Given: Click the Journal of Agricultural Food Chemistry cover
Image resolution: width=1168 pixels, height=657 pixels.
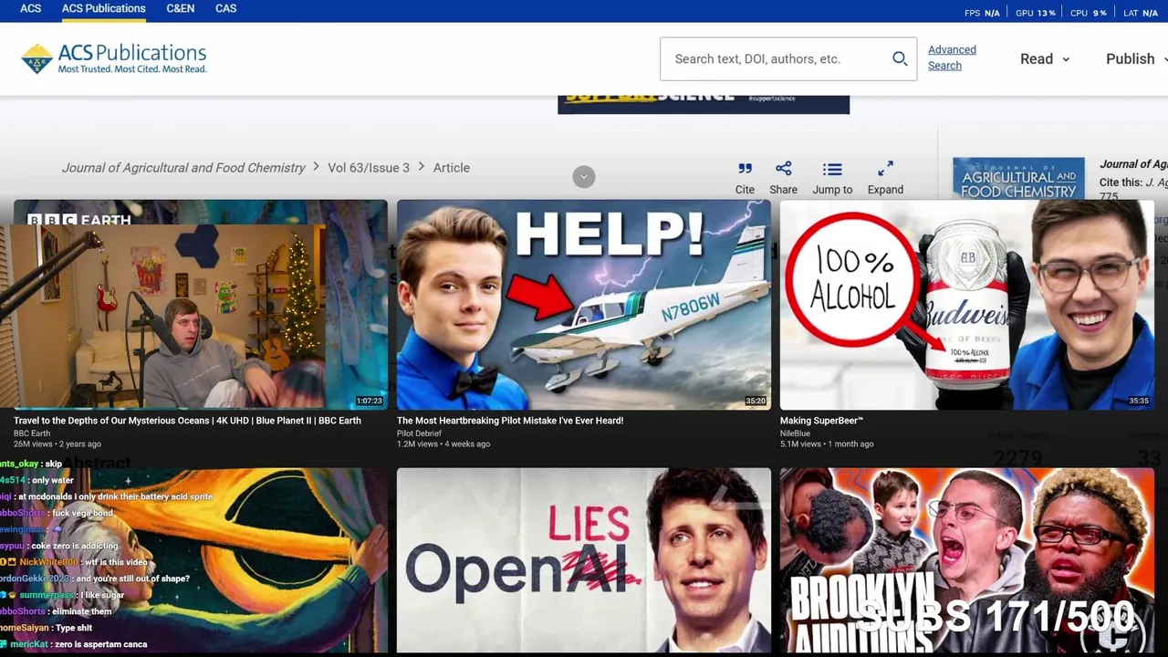Looking at the screenshot, I should click(1018, 178).
